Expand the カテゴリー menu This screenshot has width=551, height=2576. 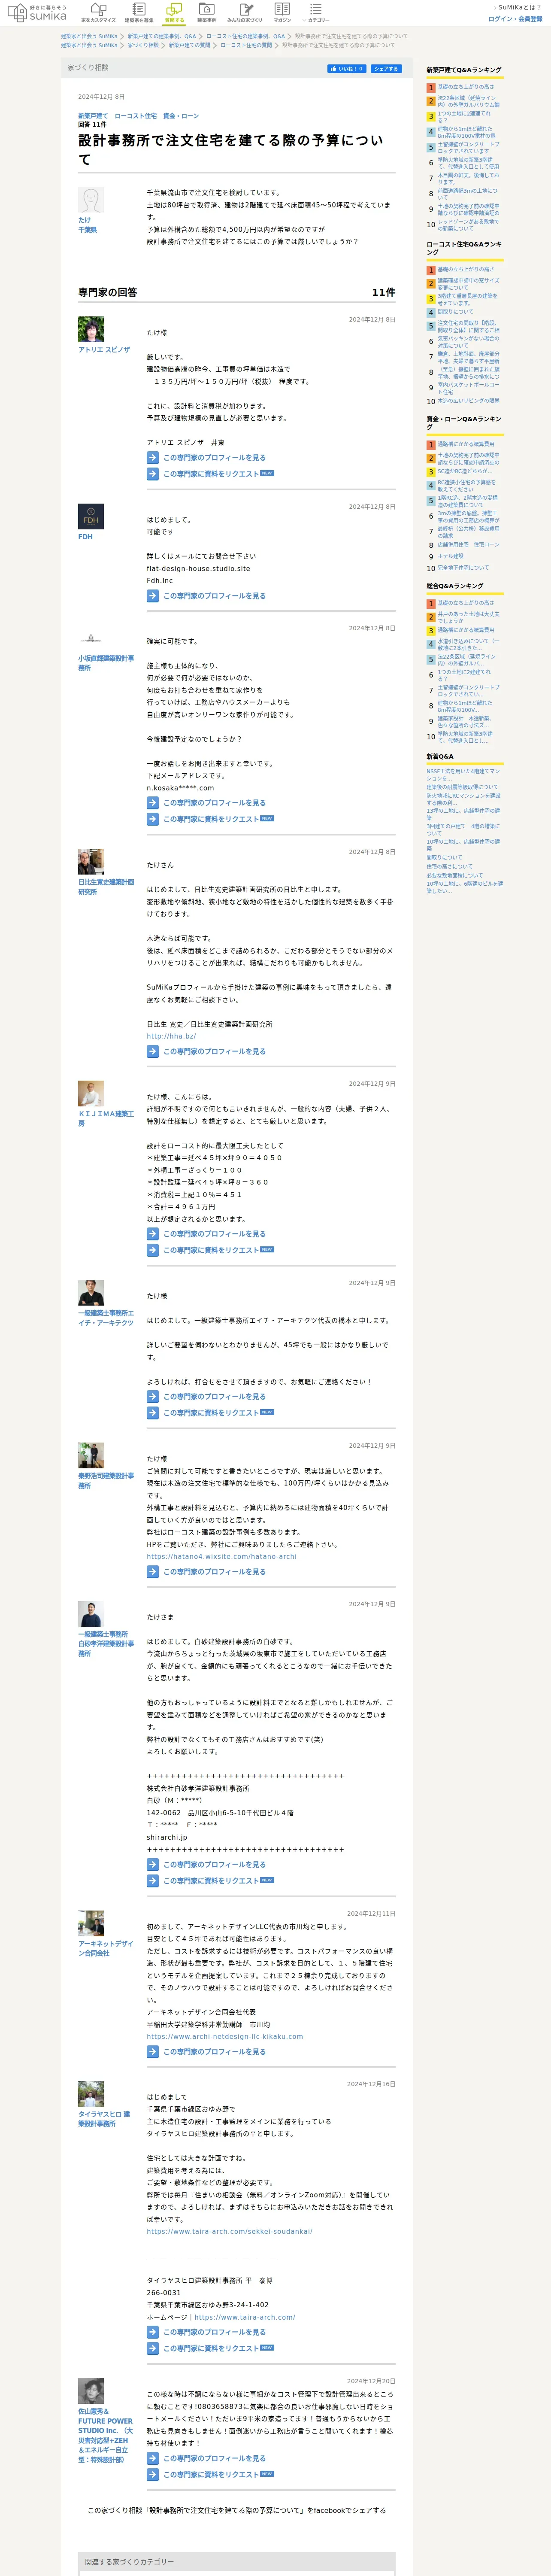316,13
